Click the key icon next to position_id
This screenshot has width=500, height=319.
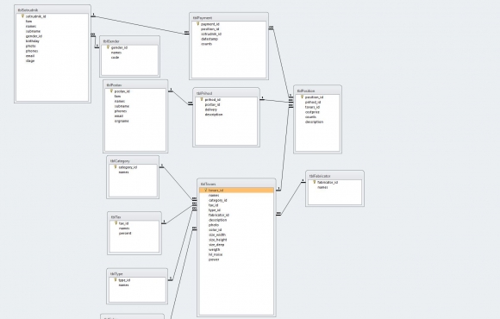(x=302, y=97)
